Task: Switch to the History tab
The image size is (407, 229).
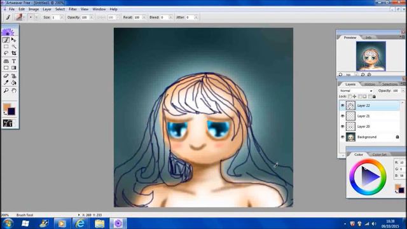Action: click(x=369, y=85)
